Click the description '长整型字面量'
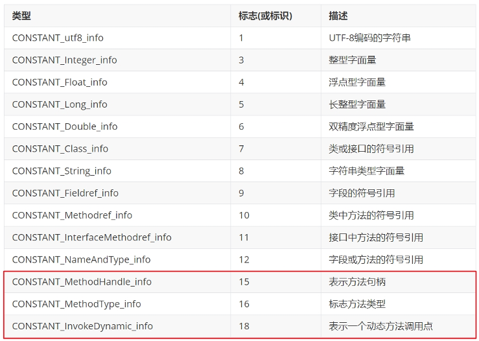 click(357, 104)
